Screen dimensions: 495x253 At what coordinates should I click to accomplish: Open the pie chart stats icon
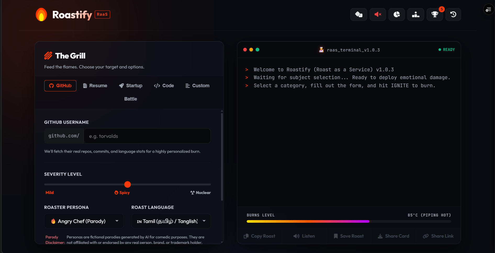coord(397,14)
